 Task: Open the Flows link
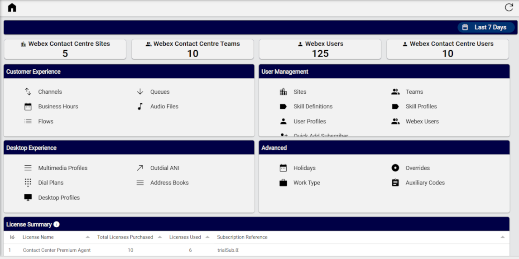click(x=46, y=121)
